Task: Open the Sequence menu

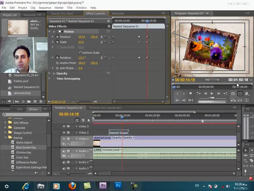Action: (45, 8)
